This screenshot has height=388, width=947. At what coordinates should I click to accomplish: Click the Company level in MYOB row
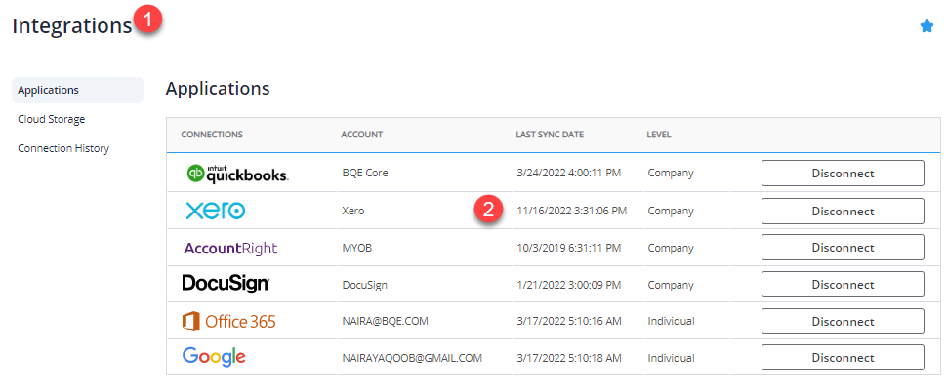pos(671,248)
